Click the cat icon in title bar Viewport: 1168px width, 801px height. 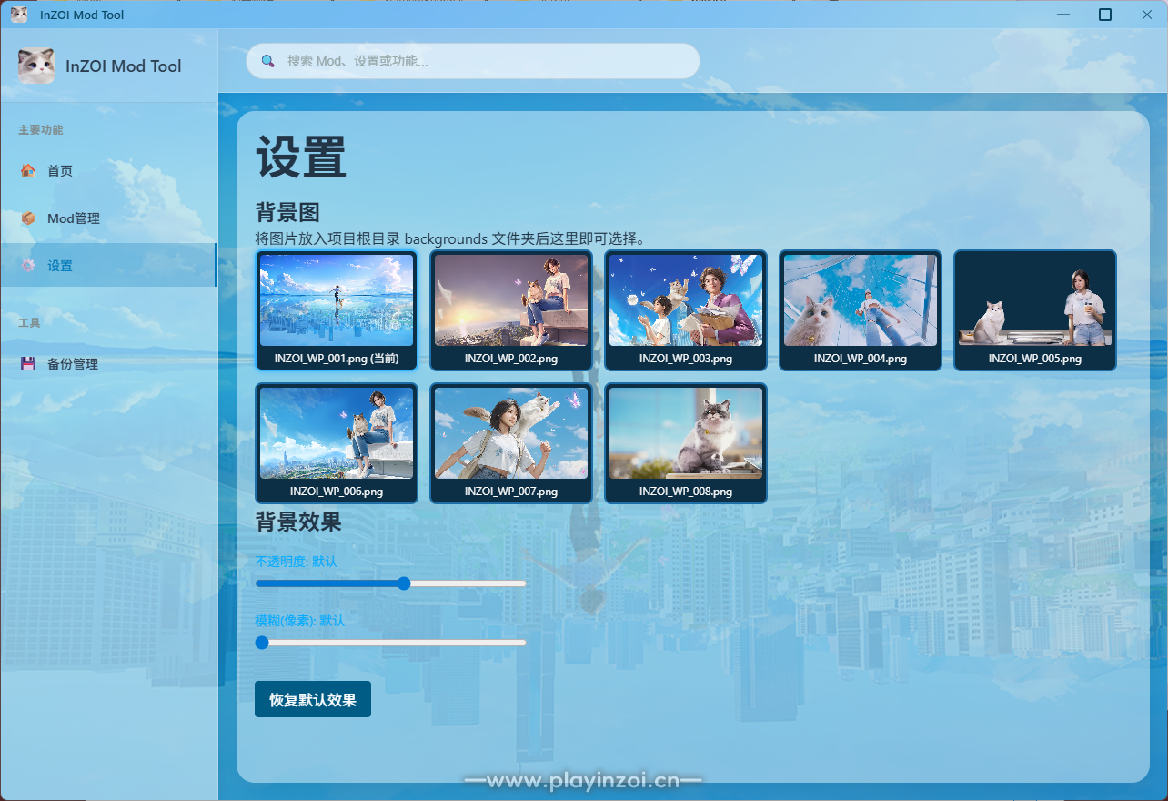click(18, 15)
